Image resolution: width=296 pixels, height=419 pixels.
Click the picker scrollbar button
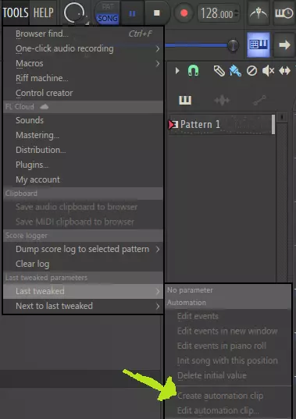282,117
